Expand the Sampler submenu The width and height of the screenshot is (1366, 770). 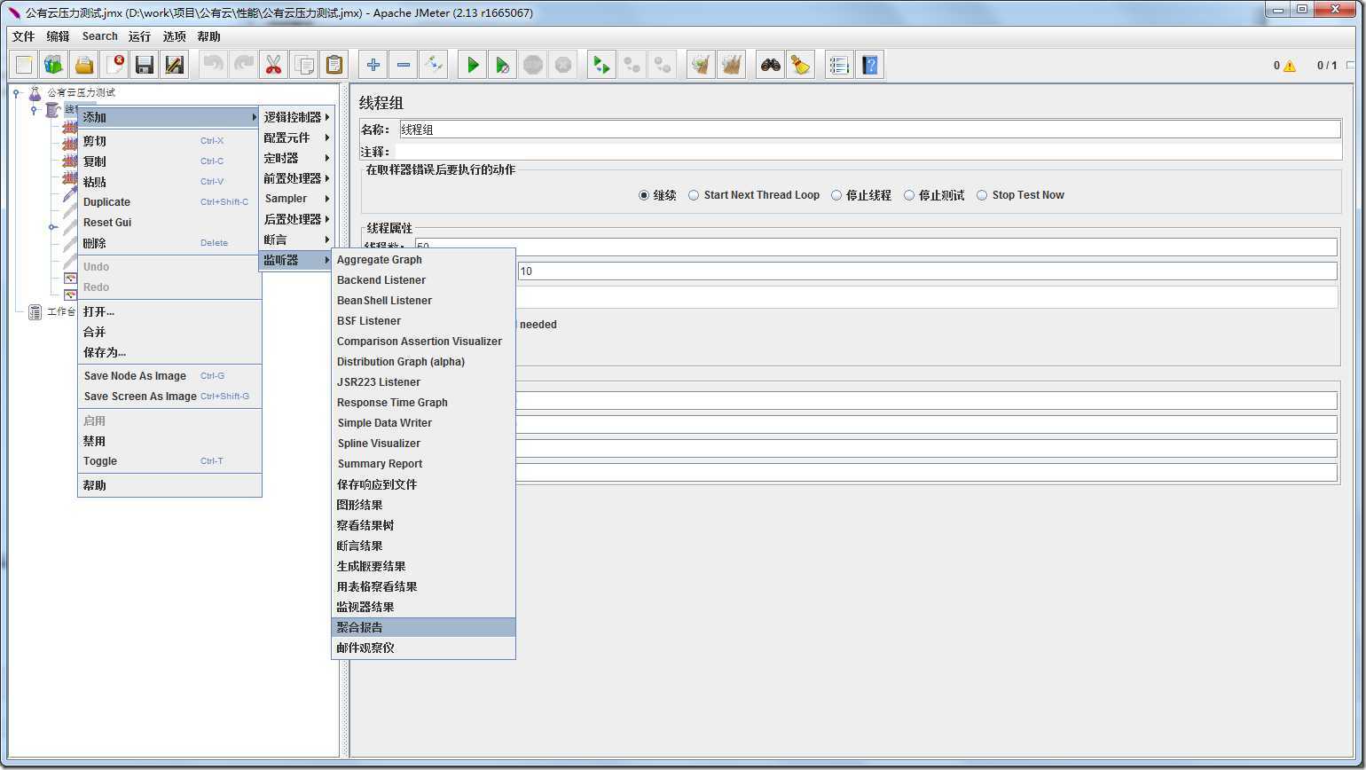tap(296, 199)
